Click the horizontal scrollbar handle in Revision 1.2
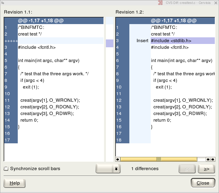 pos(159,159)
